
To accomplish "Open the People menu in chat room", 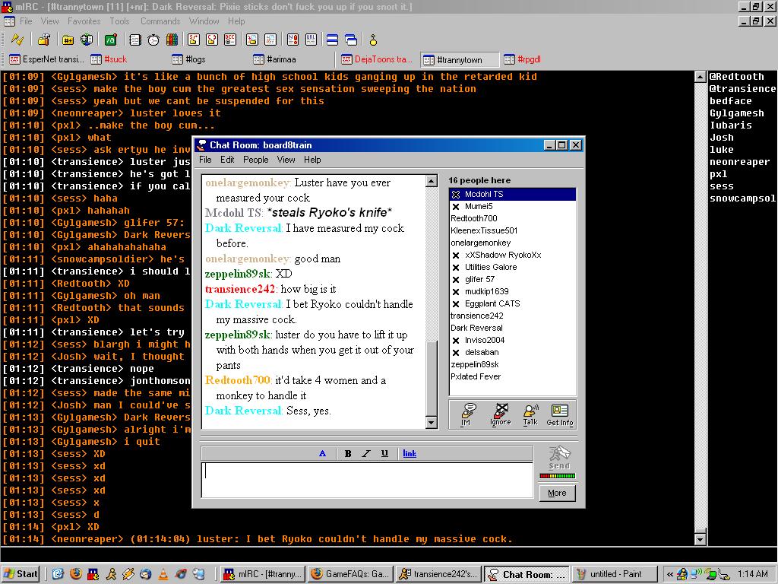I will coord(255,160).
